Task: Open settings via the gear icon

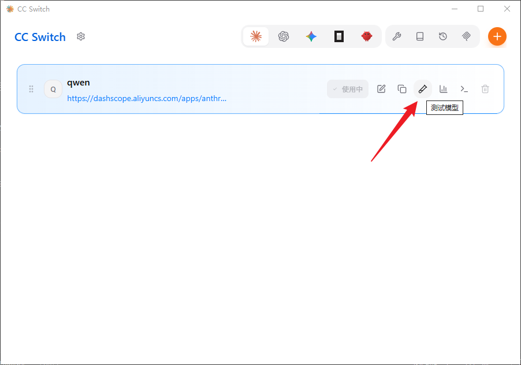Action: pos(81,36)
